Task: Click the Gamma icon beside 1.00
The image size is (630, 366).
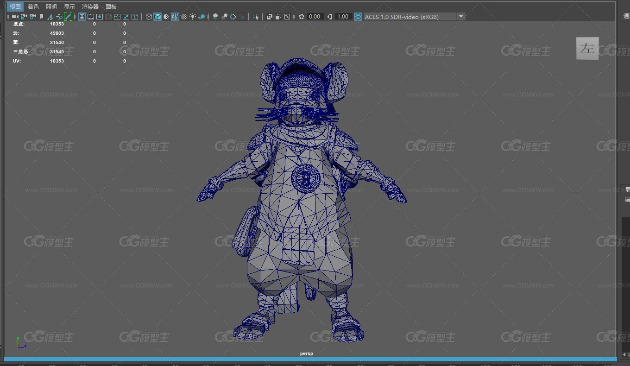Action: tap(330, 17)
